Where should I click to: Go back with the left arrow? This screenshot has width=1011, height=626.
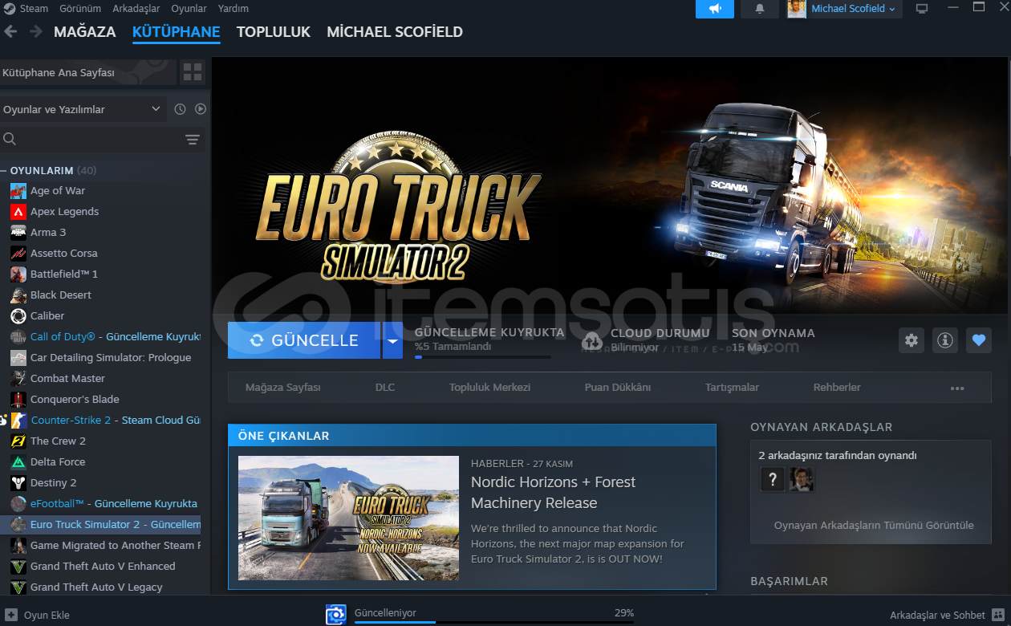coord(11,31)
